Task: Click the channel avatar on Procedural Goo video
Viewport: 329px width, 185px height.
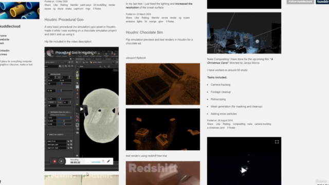Action: (x=50, y=52)
